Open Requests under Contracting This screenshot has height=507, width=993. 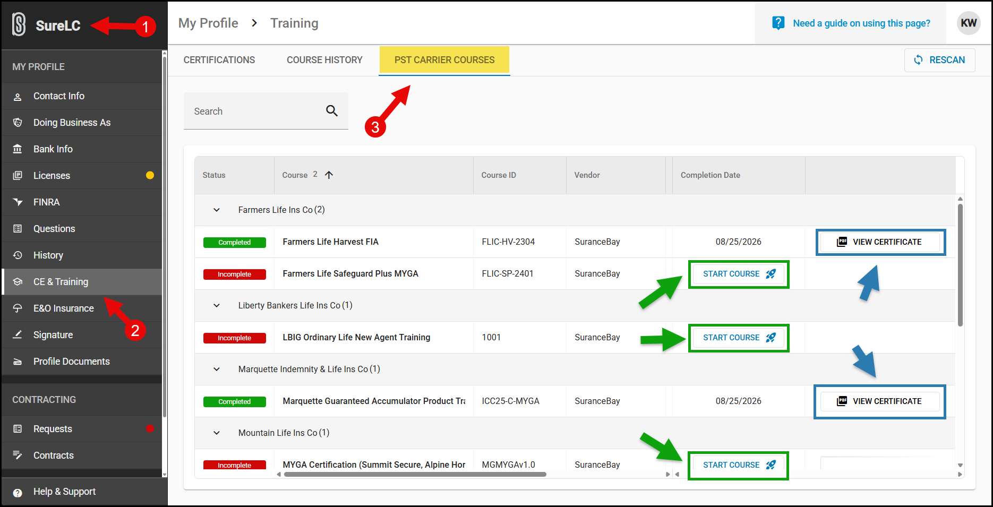(82, 429)
